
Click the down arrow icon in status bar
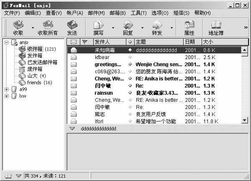coord(19,176)
